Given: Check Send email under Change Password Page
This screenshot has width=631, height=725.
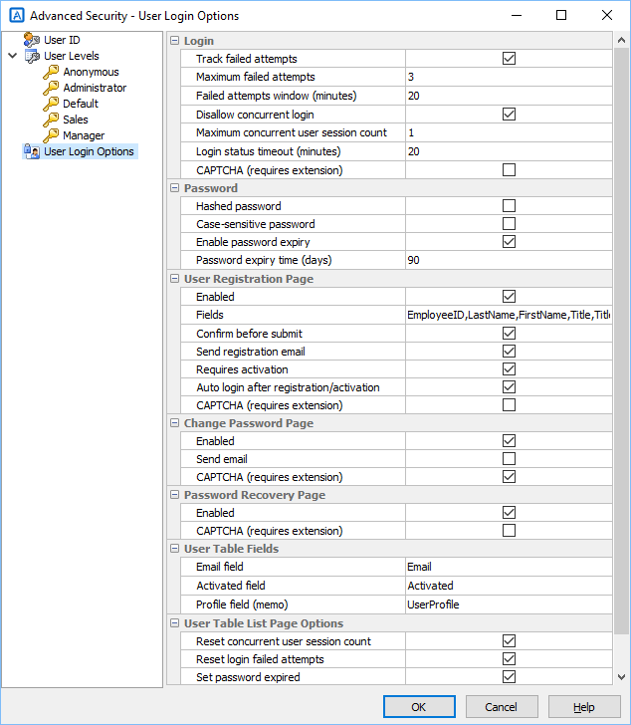Looking at the screenshot, I should click(x=509, y=459).
